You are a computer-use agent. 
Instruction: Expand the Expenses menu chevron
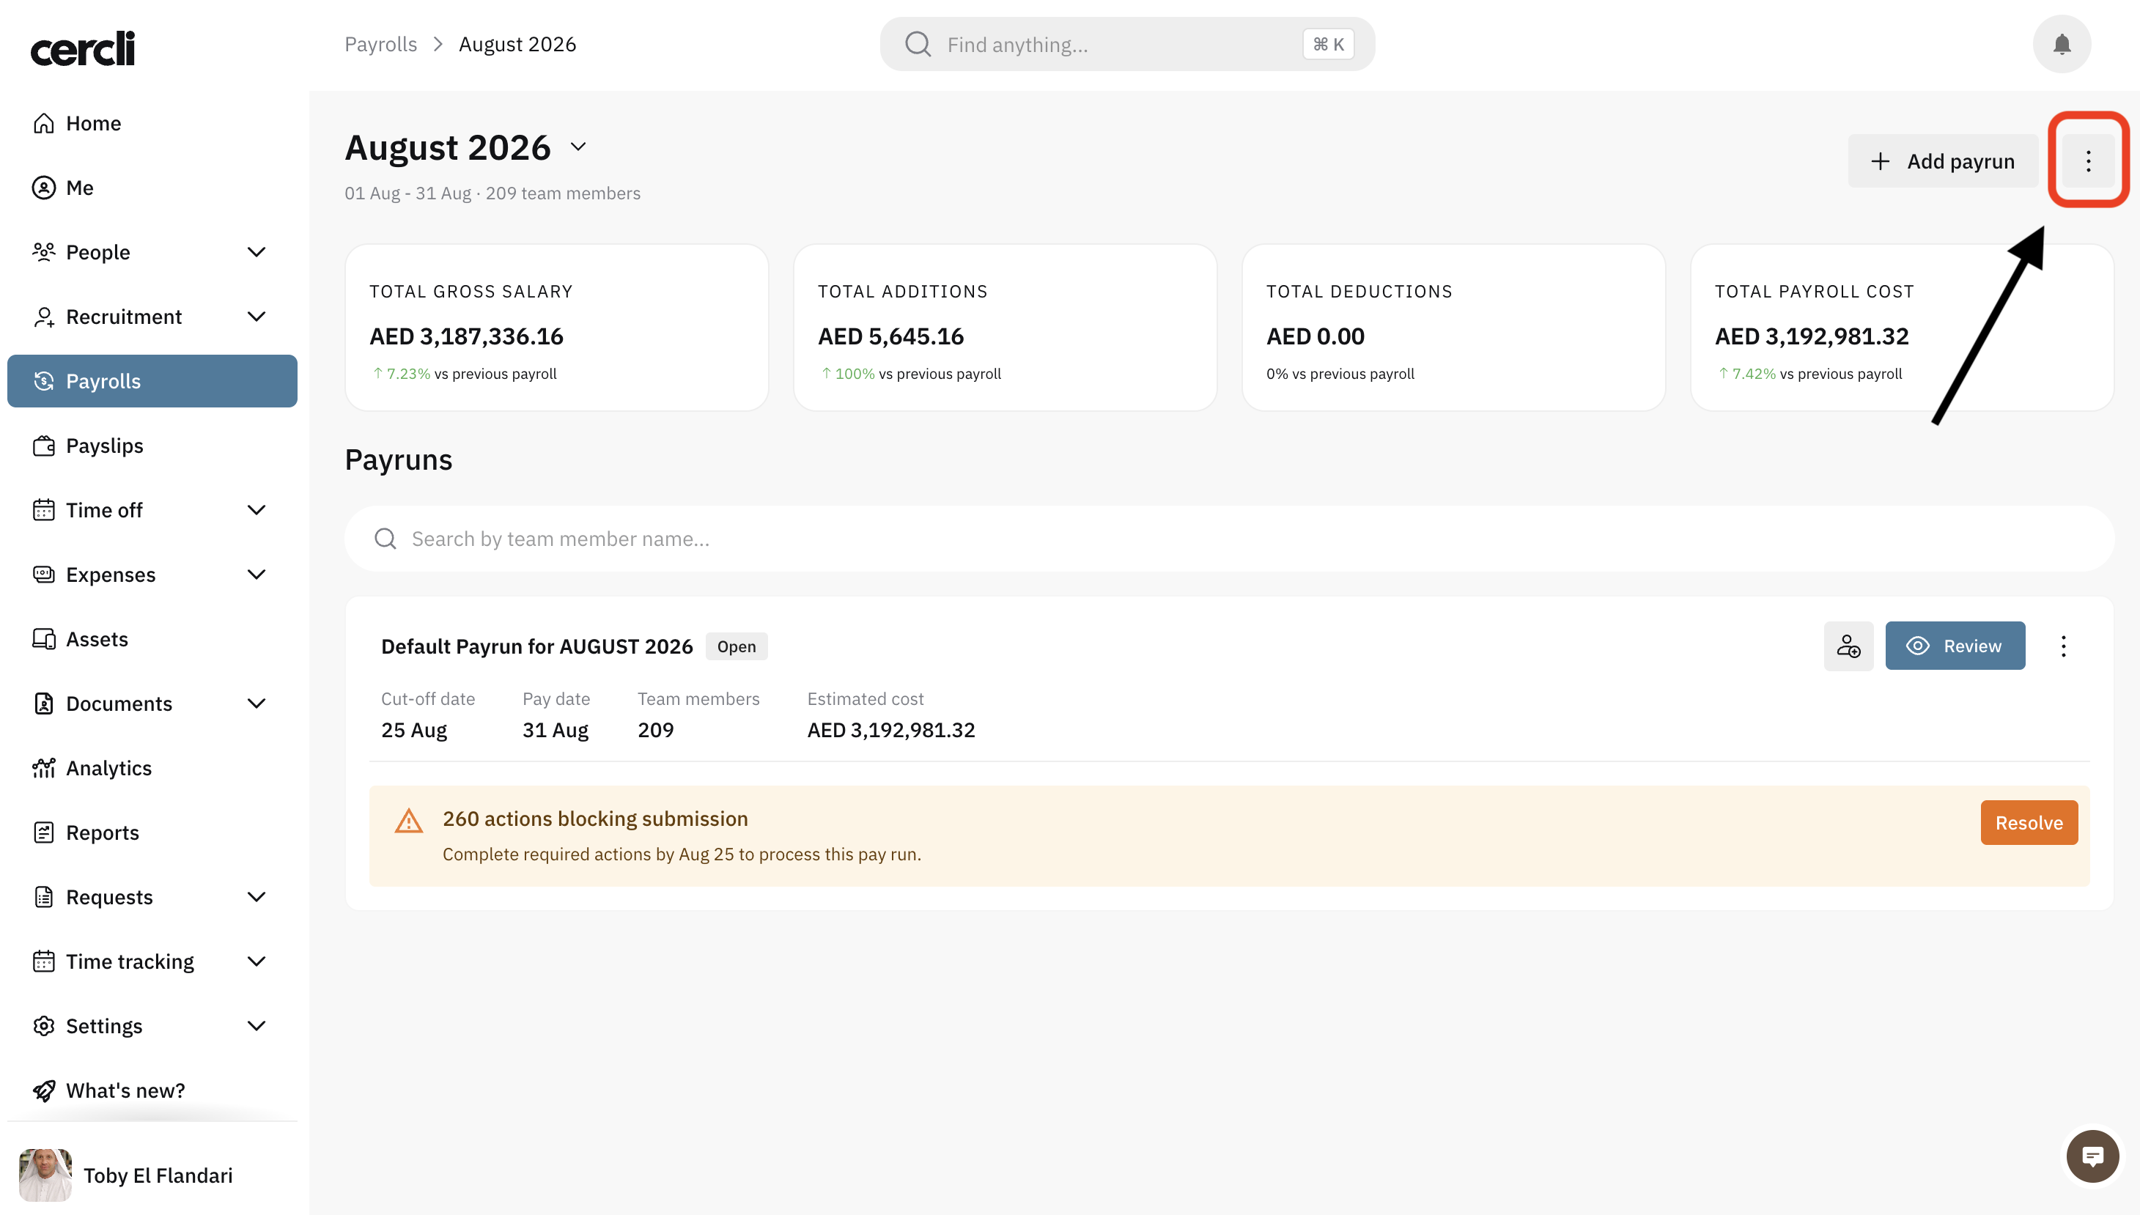[257, 575]
